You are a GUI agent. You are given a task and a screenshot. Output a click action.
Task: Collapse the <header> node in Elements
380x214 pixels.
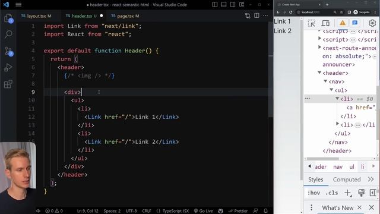319,73
